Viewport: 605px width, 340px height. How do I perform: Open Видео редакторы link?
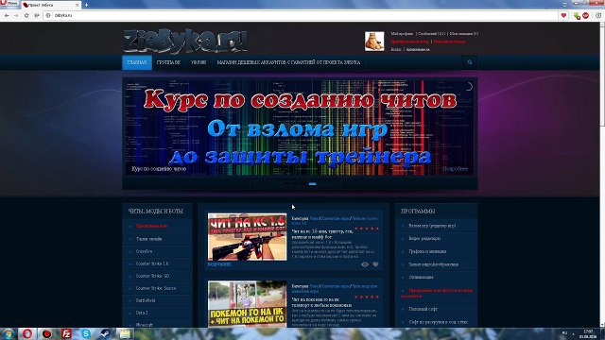point(424,239)
